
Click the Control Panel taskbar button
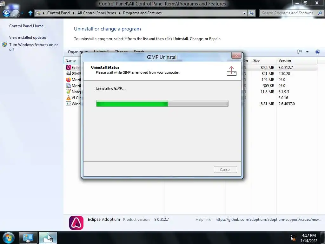click(28, 238)
